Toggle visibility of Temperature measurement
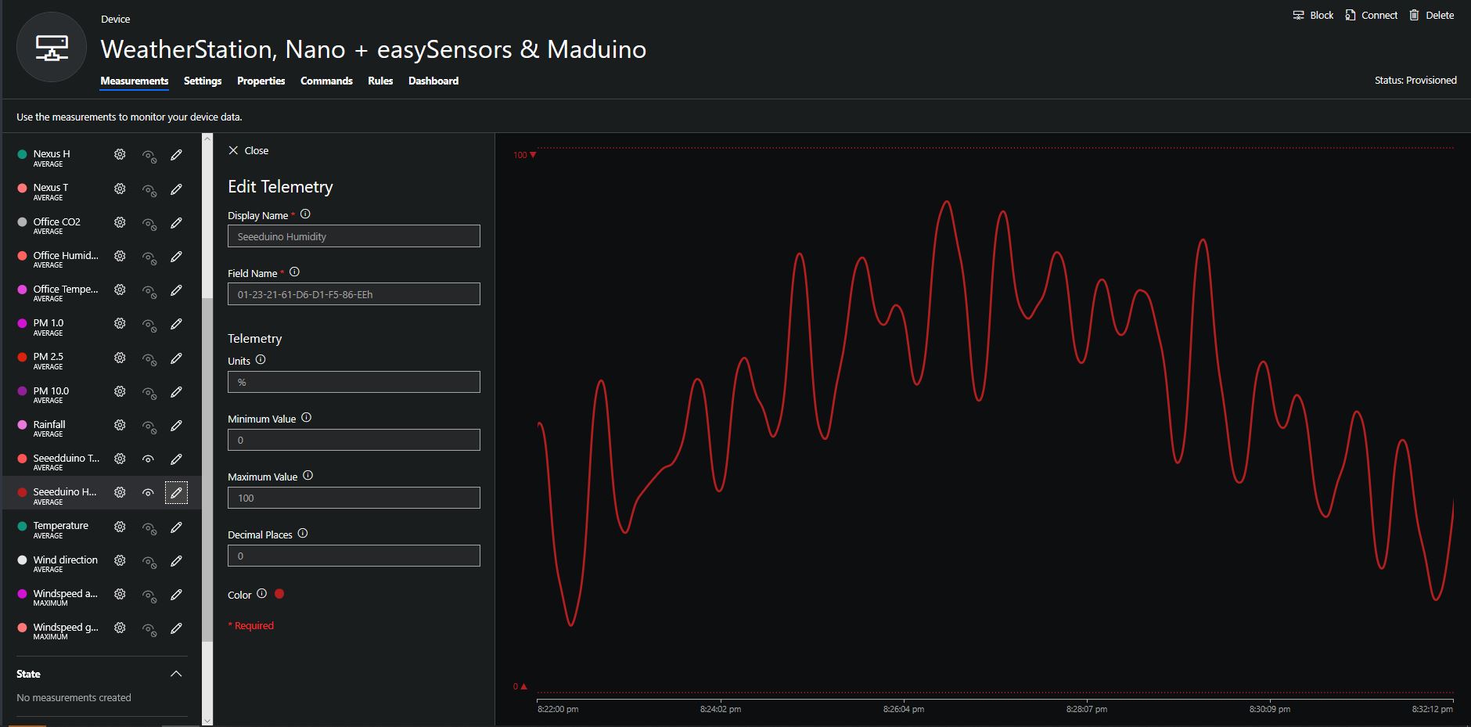The image size is (1471, 727). tap(149, 527)
